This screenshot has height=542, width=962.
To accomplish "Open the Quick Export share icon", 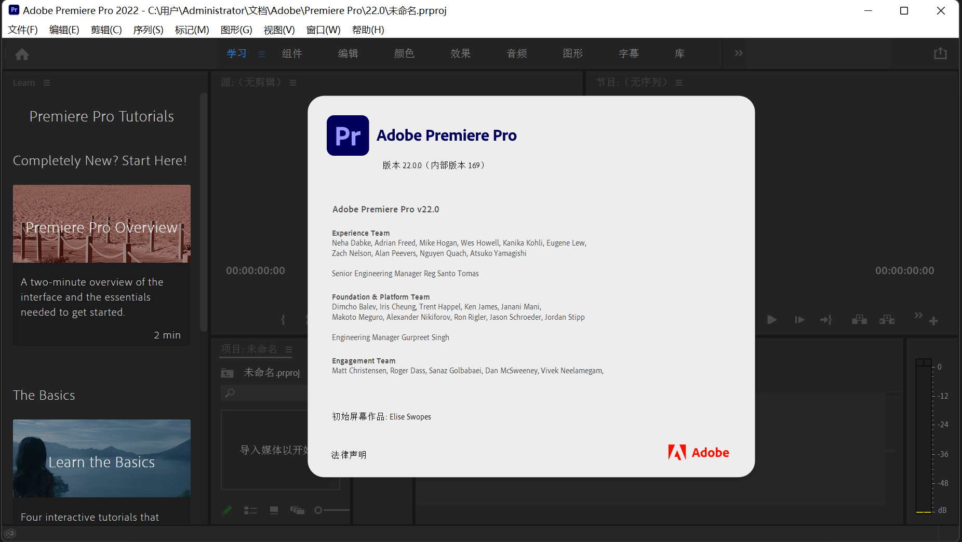I will (x=940, y=53).
